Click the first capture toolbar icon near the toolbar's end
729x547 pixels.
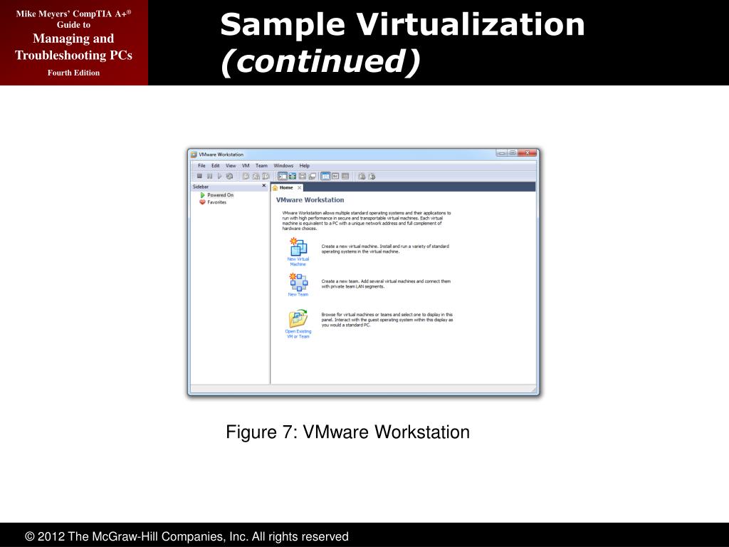(x=362, y=177)
